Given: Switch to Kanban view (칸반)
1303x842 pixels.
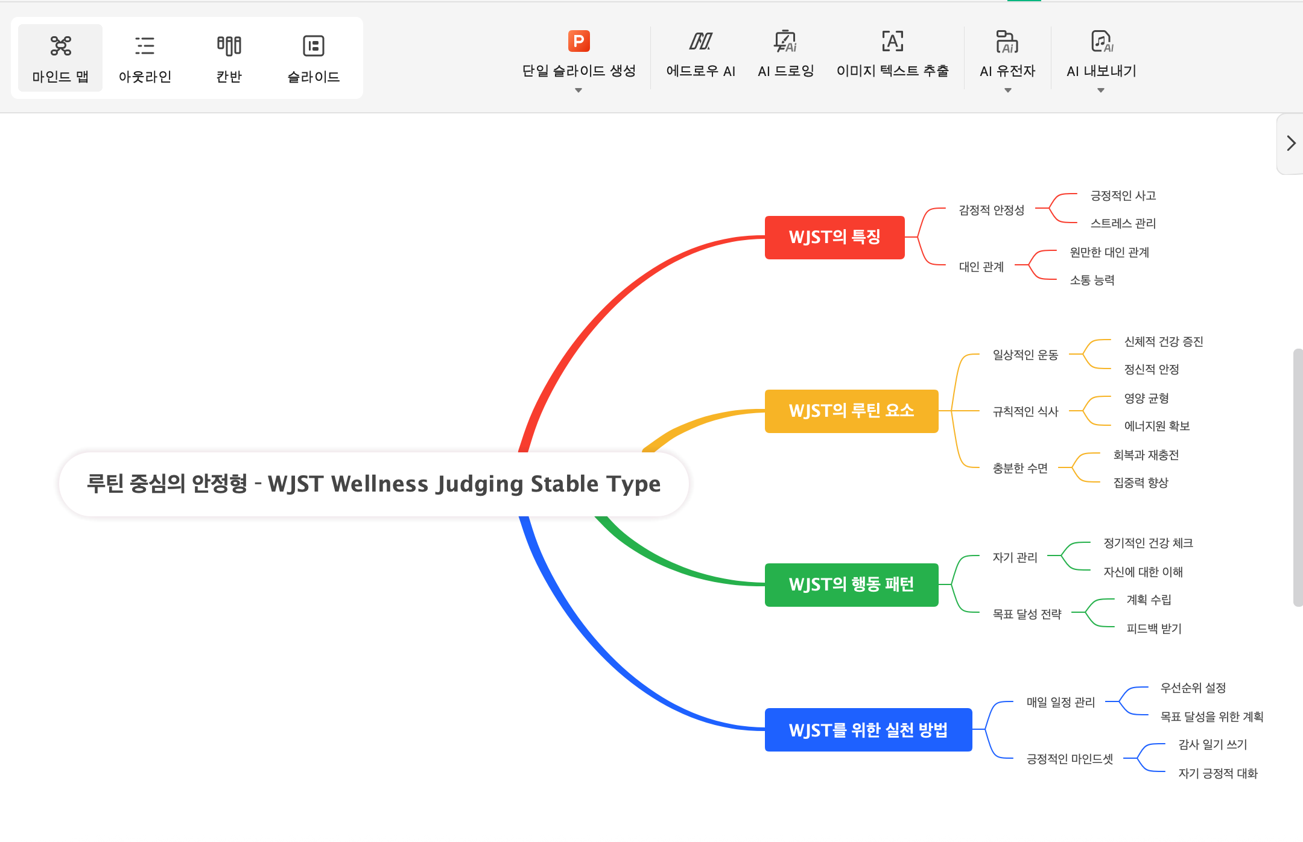Looking at the screenshot, I should (x=229, y=59).
